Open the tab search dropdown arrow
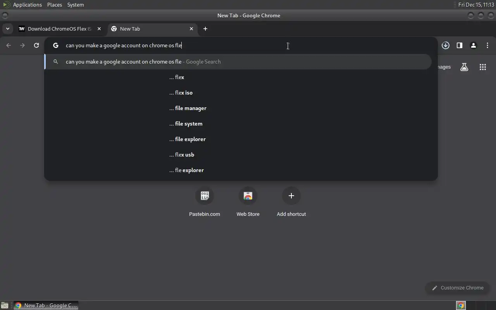 click(x=7, y=29)
